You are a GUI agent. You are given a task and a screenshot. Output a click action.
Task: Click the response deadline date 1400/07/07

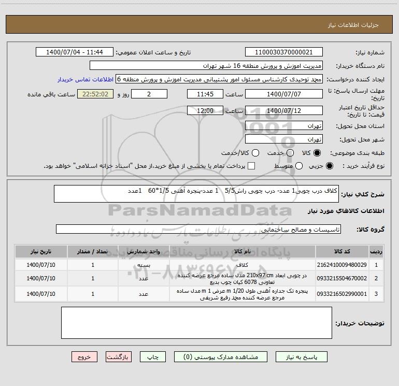[x=284, y=94]
